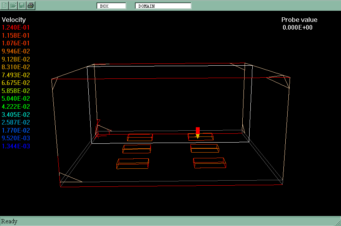
Task: Select the minimum velocity value 1.344E-03
Action: click(16, 146)
